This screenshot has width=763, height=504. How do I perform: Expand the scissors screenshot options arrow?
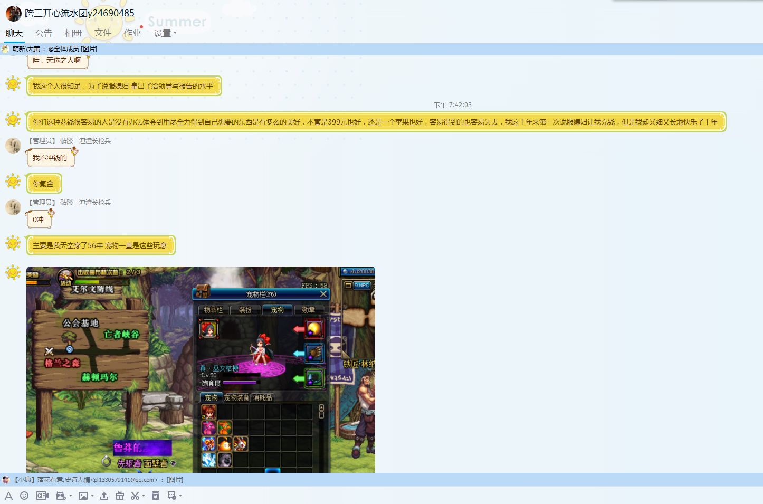click(144, 496)
